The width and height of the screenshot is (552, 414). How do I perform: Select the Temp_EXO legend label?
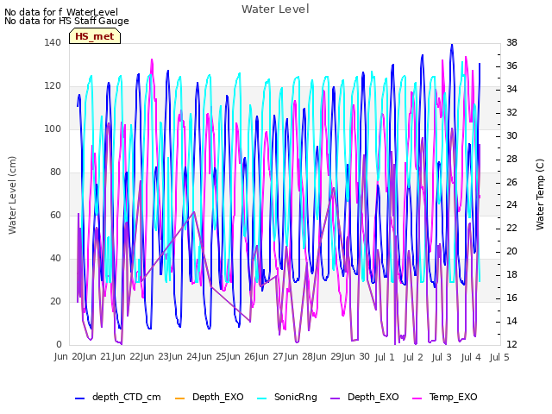tap(453, 397)
